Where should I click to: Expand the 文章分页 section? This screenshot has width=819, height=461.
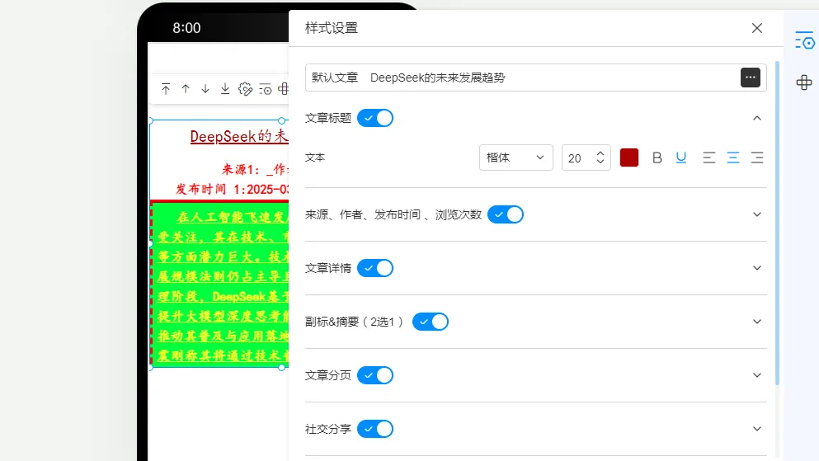pos(757,375)
